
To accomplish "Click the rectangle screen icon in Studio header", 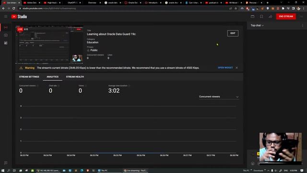I will pyautogui.click(x=253, y=17).
